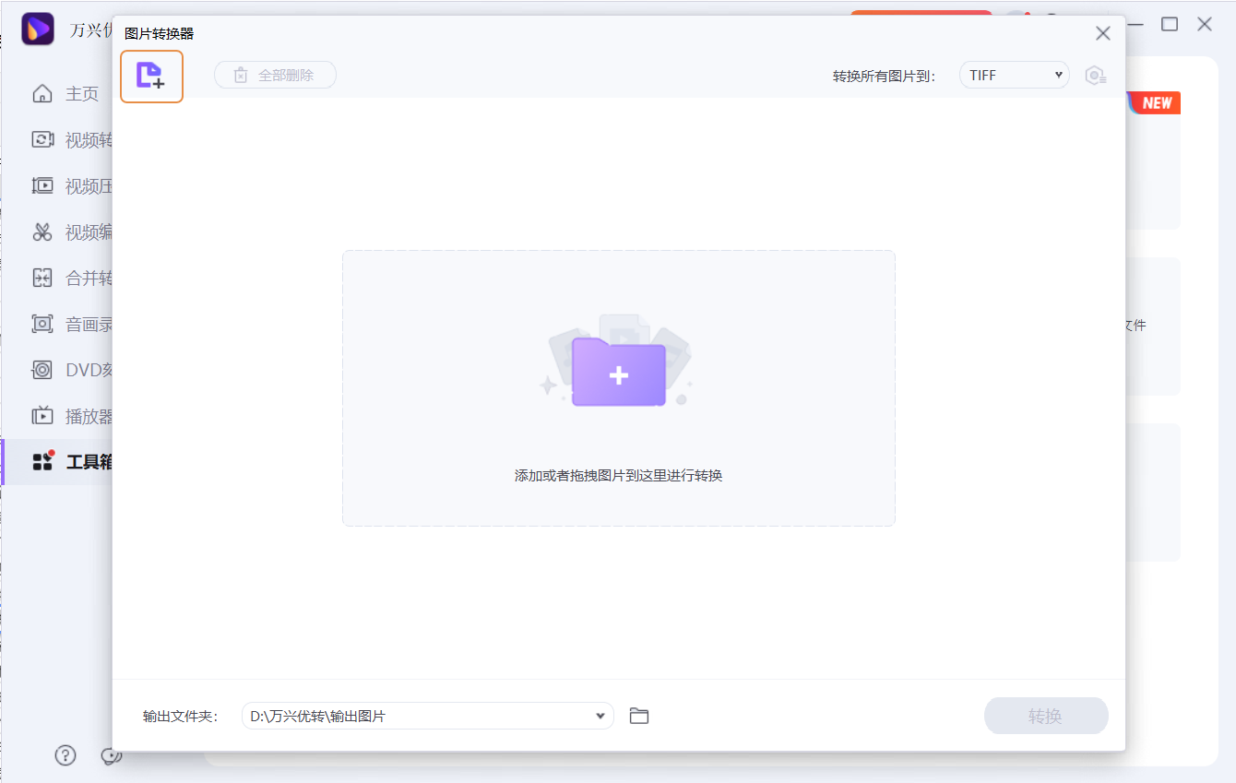Open the TIFF output format dropdown
Image resolution: width=1236 pixels, height=783 pixels.
point(1014,75)
